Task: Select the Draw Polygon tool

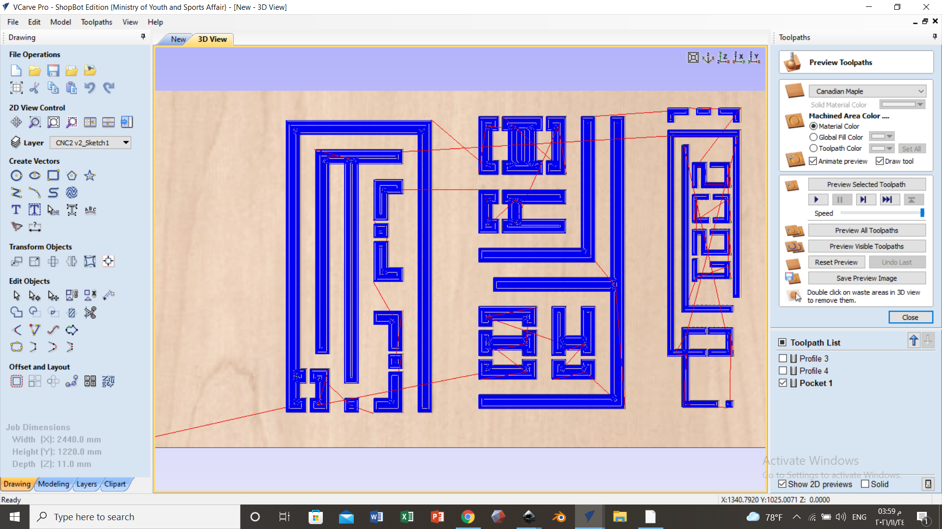Action: [x=72, y=175]
